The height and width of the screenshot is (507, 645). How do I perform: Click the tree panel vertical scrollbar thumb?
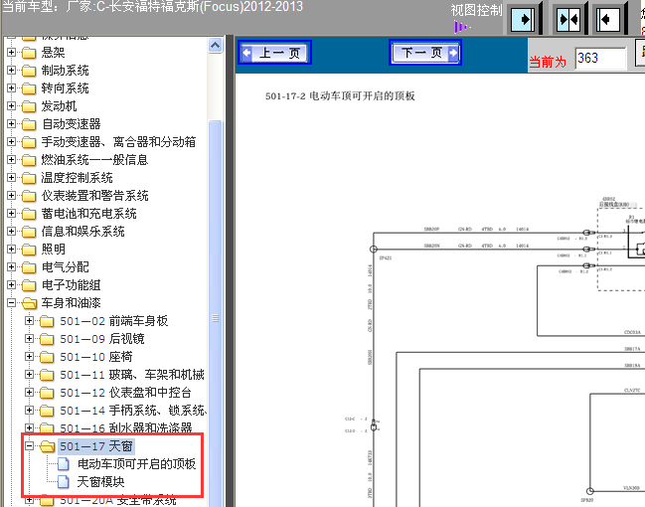coord(215,313)
